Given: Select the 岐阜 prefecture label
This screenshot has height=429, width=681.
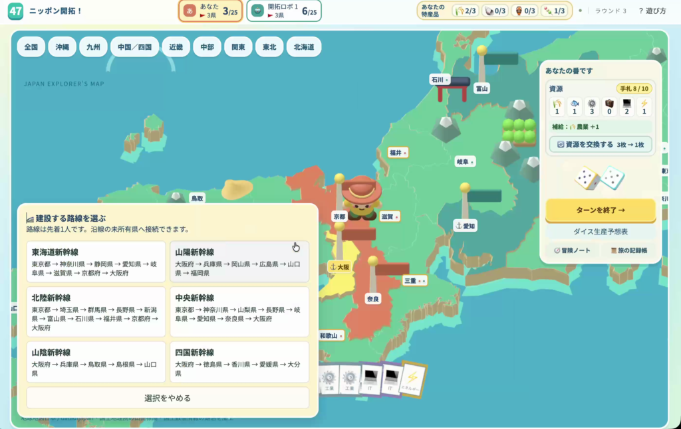Looking at the screenshot, I should coord(465,162).
